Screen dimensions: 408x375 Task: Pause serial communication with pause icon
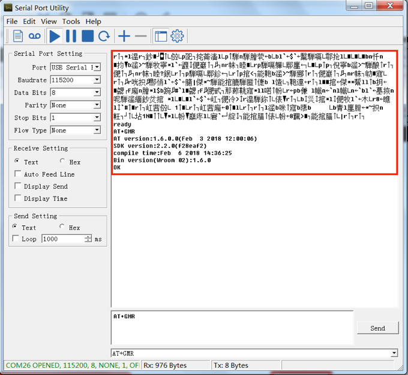coord(71,37)
